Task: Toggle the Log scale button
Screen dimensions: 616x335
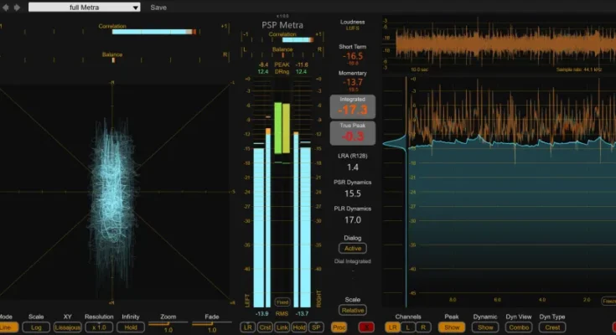Action: coord(36,327)
